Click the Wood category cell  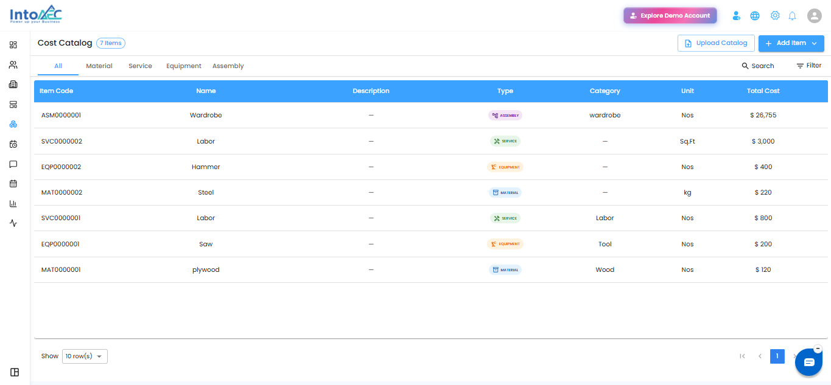click(605, 270)
